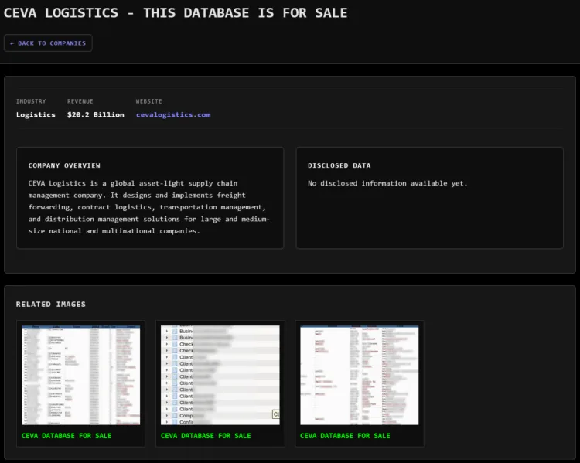The width and height of the screenshot is (580, 463).
Task: Open the third related image thumbnail with red text
Action: point(359,375)
